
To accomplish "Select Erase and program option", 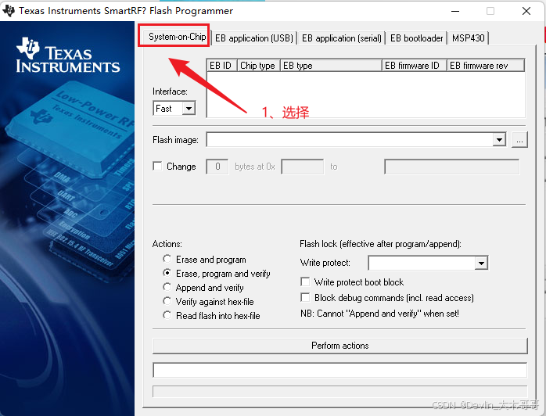I will point(167,259).
